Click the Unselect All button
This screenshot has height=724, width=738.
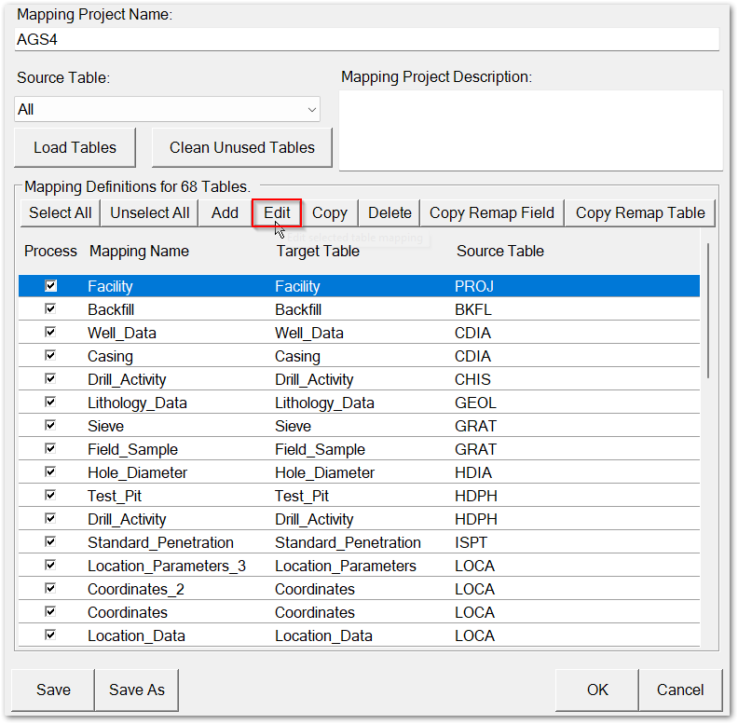pyautogui.click(x=150, y=212)
